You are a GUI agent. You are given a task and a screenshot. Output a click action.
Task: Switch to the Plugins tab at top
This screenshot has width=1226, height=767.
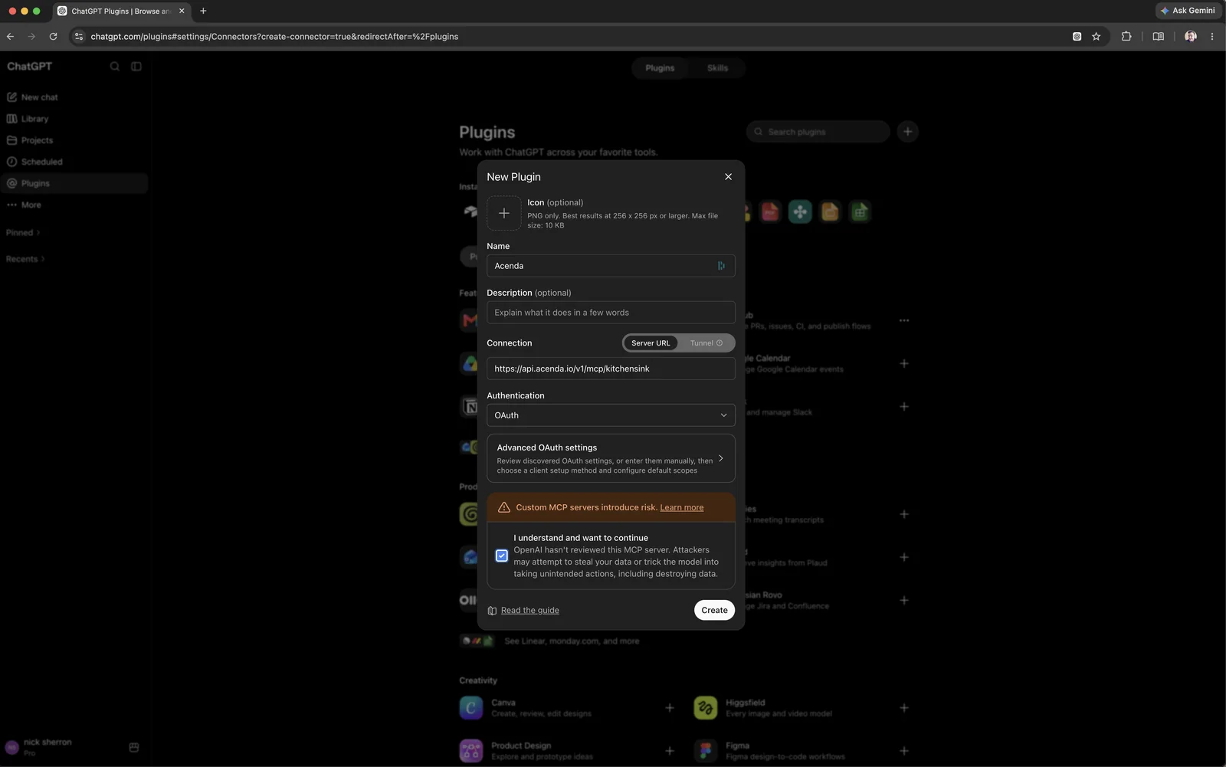(x=660, y=68)
